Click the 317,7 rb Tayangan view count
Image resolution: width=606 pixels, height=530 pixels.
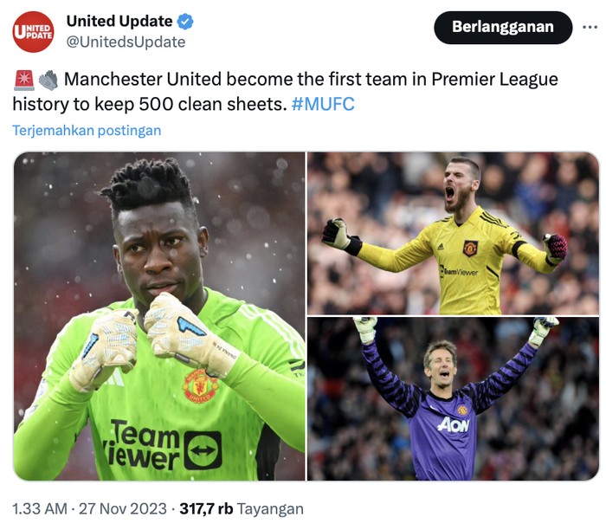pyautogui.click(x=242, y=508)
